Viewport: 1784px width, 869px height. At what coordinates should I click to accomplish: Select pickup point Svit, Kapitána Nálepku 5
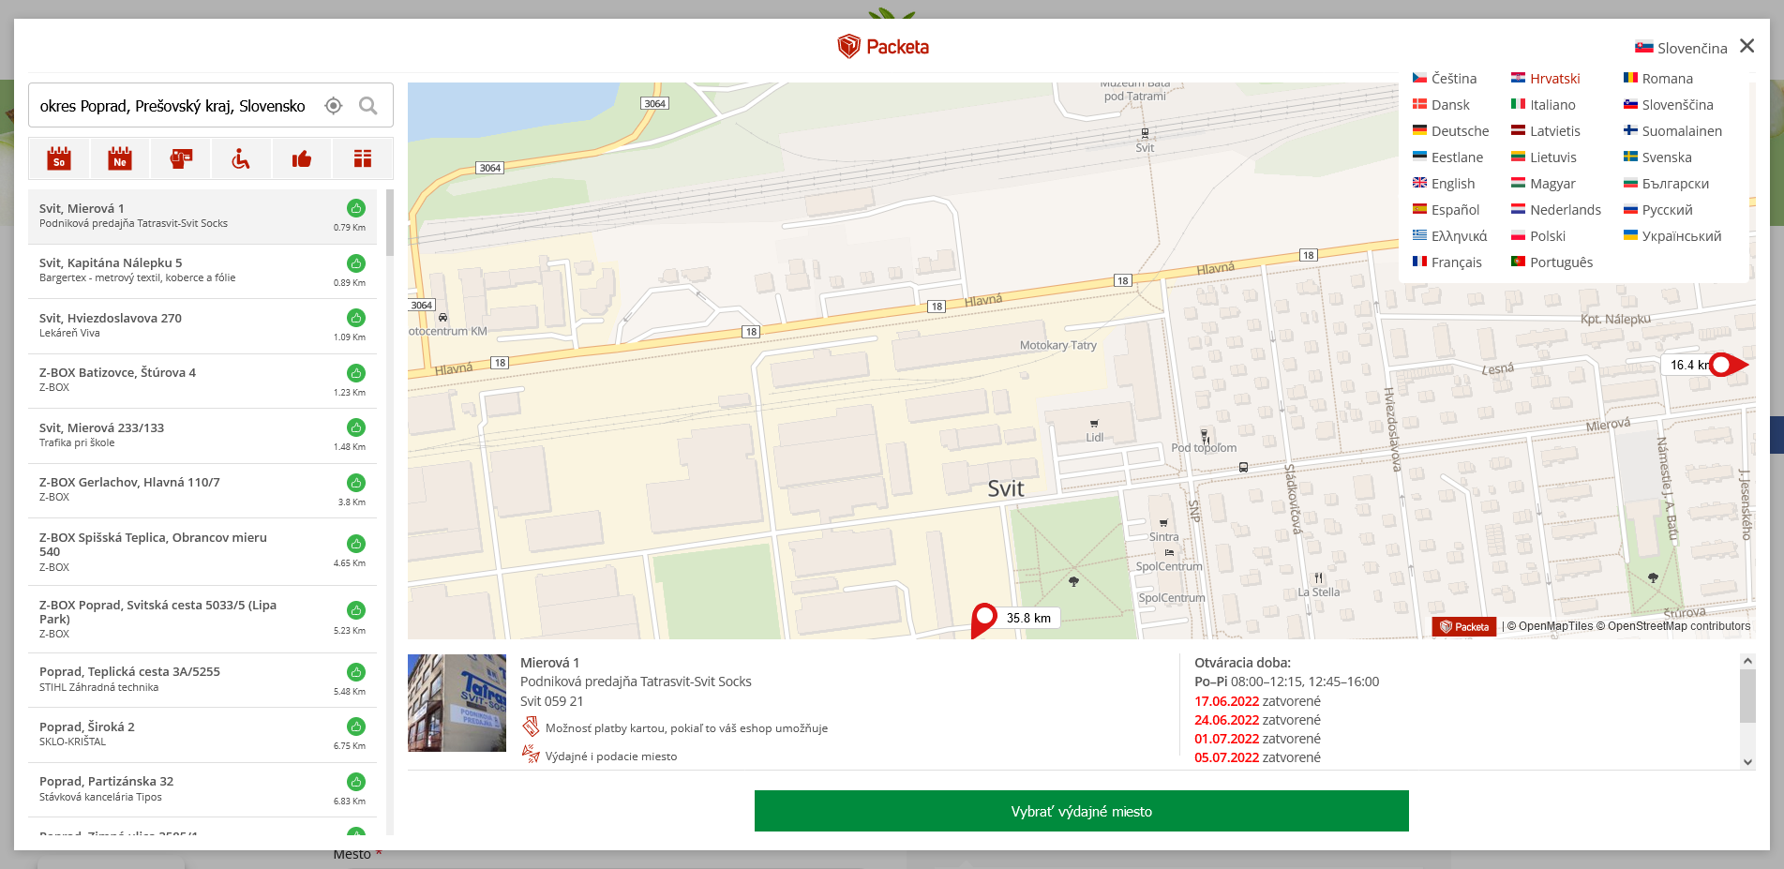202,271
